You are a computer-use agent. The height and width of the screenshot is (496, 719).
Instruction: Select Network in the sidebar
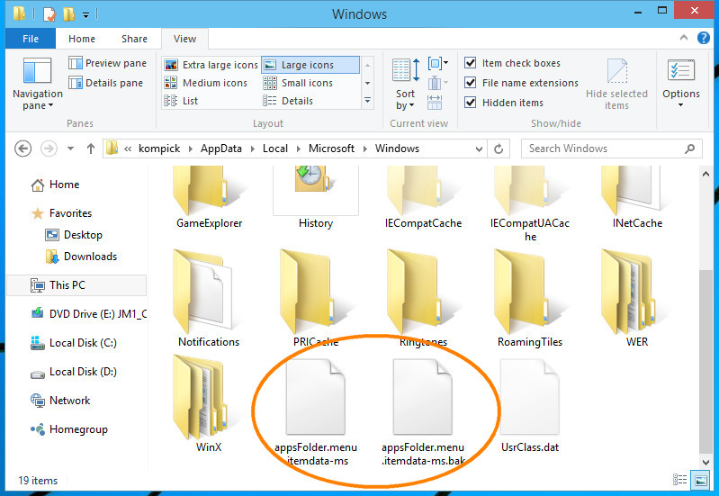tap(60, 401)
